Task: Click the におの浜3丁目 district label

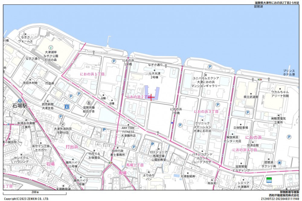Action: pyautogui.click(x=206, y=112)
